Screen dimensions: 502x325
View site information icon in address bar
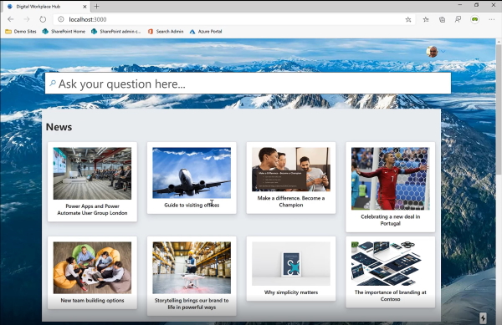coord(61,19)
